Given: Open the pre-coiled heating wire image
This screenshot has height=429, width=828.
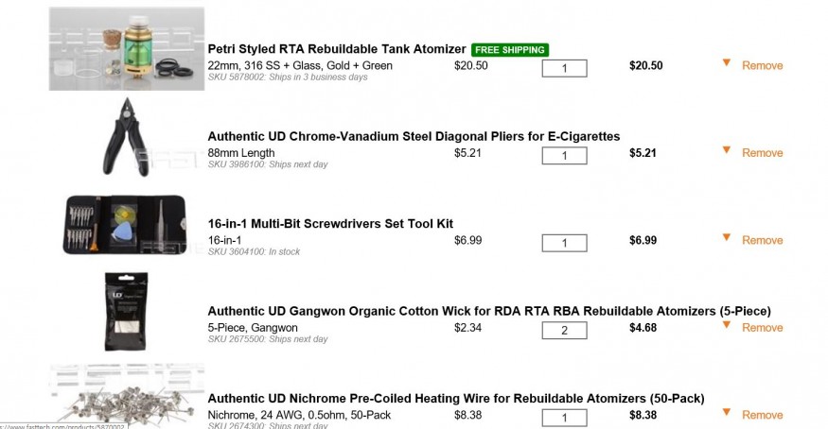Looking at the screenshot, I should (127, 395).
